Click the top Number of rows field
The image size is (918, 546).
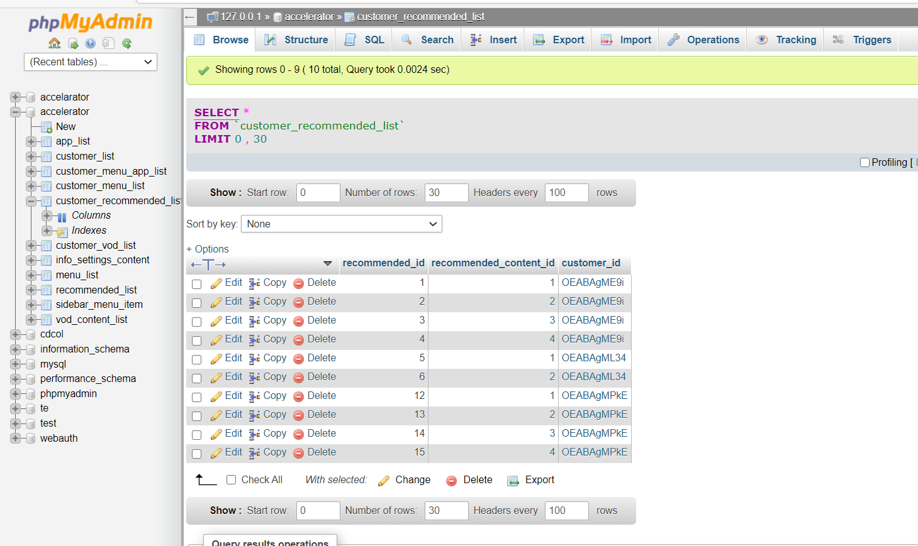point(446,193)
